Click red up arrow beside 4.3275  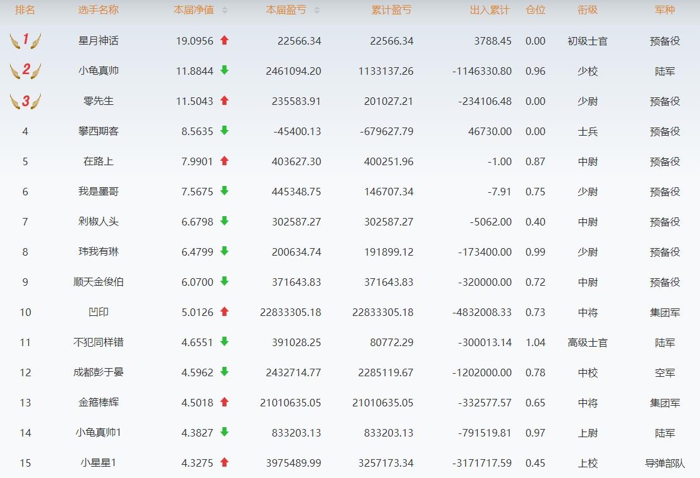[224, 462]
